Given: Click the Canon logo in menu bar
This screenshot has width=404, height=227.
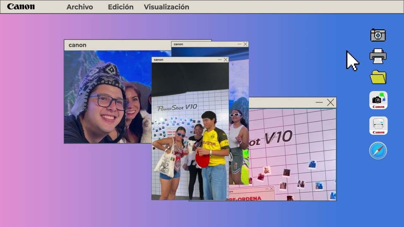Looking at the screenshot, I should pyautogui.click(x=21, y=7).
